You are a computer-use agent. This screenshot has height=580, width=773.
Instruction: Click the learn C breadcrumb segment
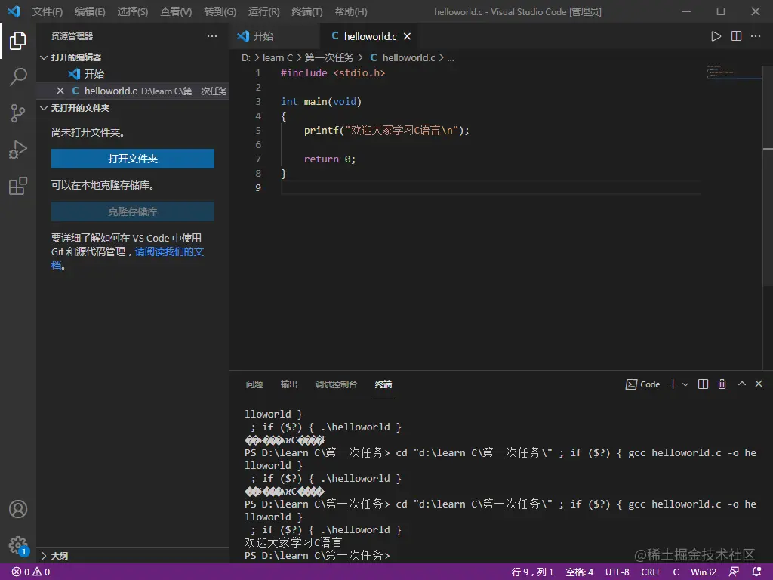pos(278,57)
